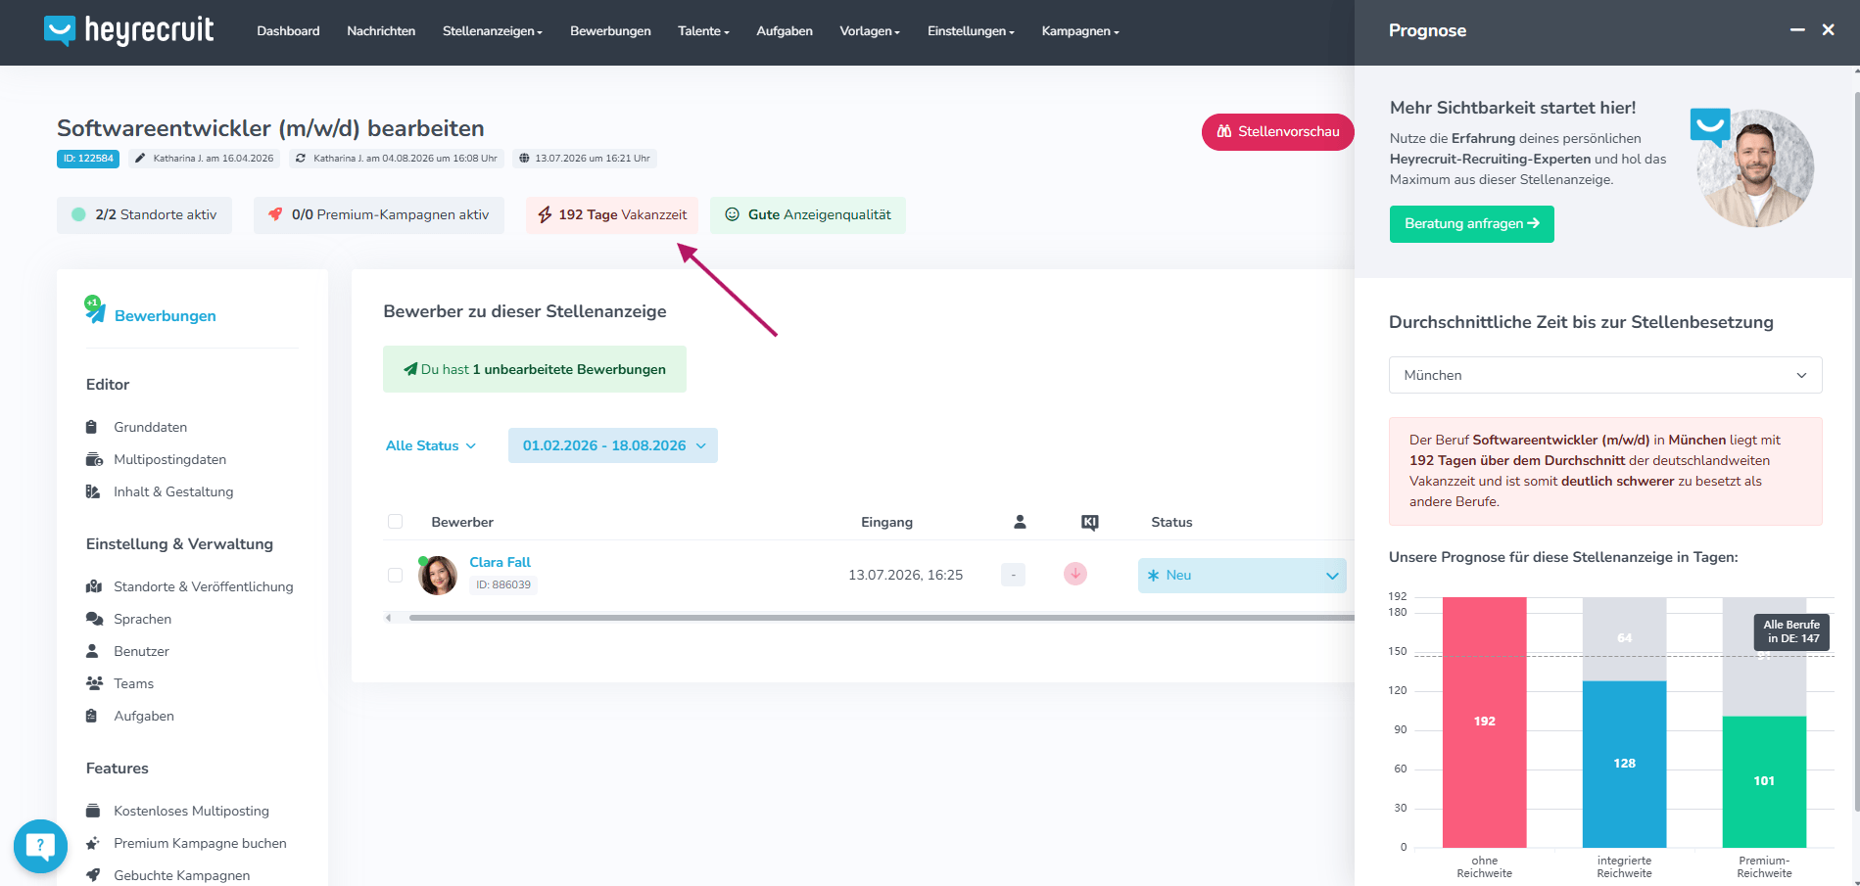The width and height of the screenshot is (1860, 886).
Task: Open the help chat bubble icon
Action: [x=40, y=846]
